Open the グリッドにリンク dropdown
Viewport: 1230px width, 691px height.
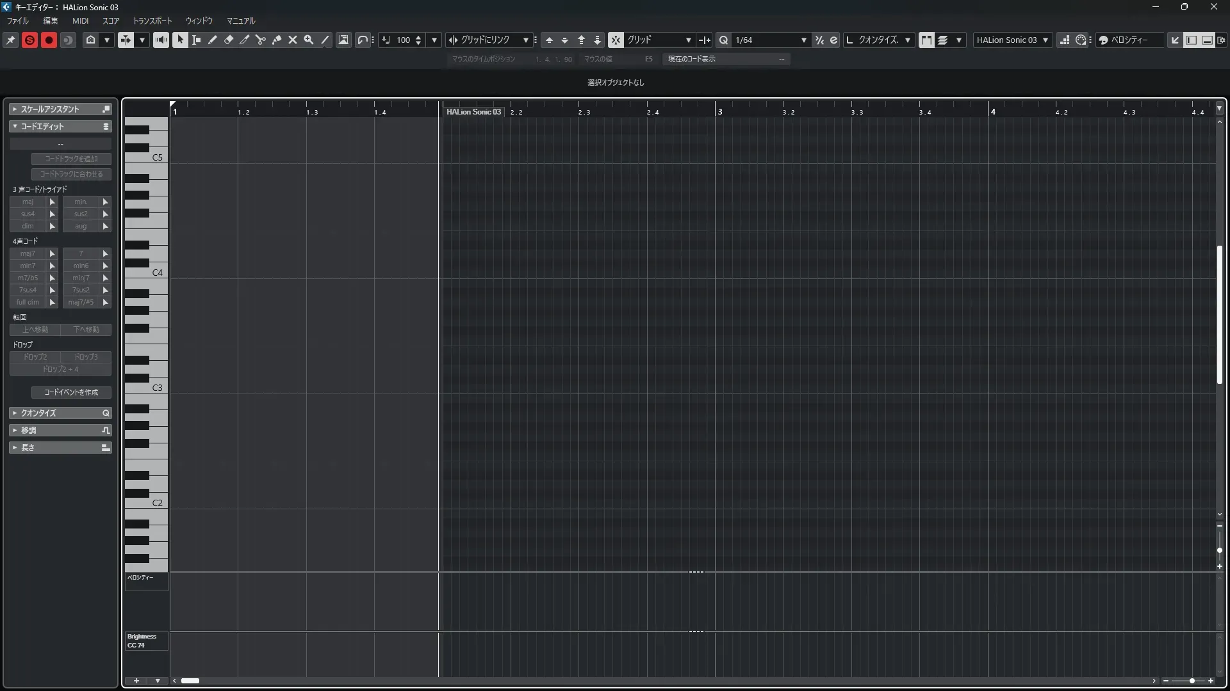[x=525, y=40]
